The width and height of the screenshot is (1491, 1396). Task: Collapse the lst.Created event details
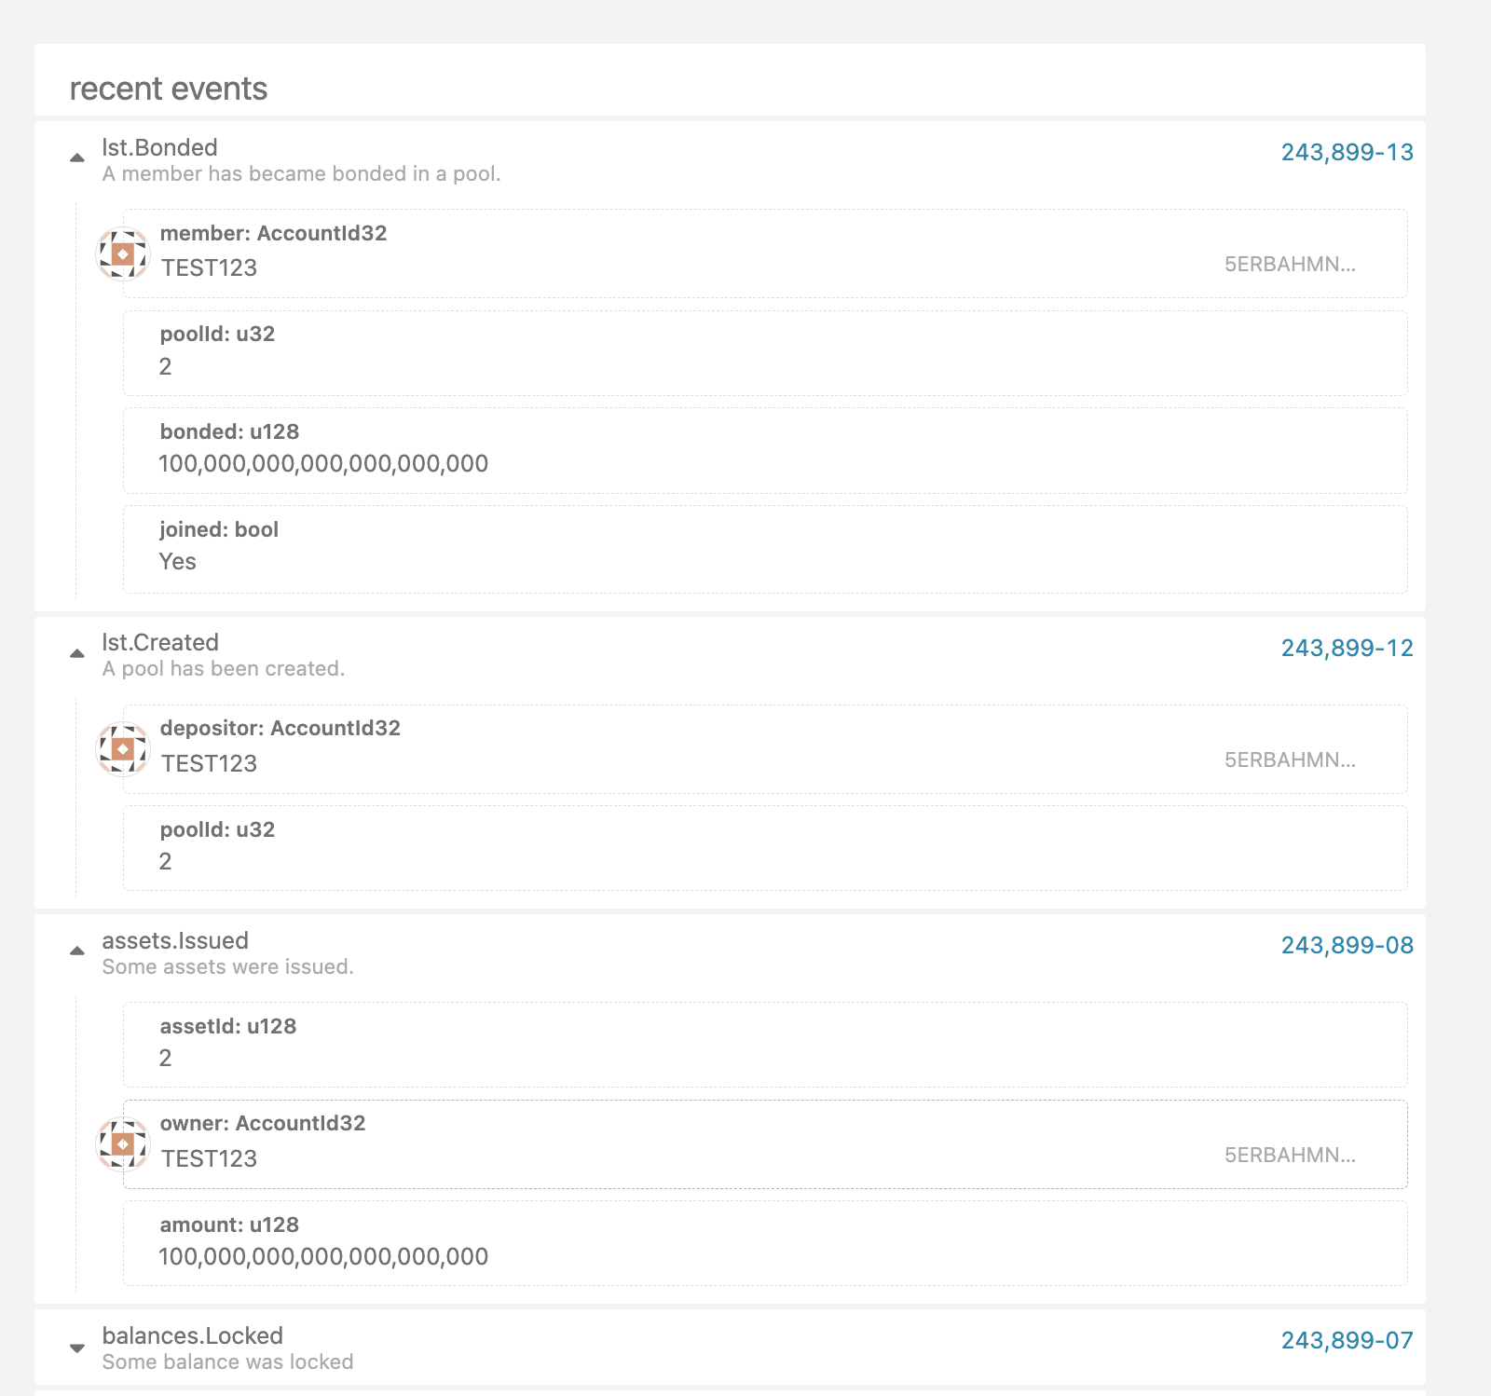[x=78, y=651]
